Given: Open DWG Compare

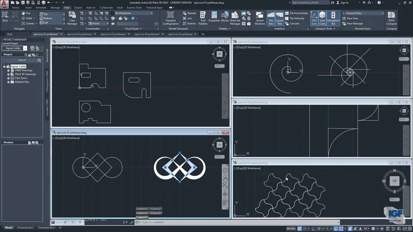Looking at the screenshot, I should pyautogui.click(x=391, y=18).
